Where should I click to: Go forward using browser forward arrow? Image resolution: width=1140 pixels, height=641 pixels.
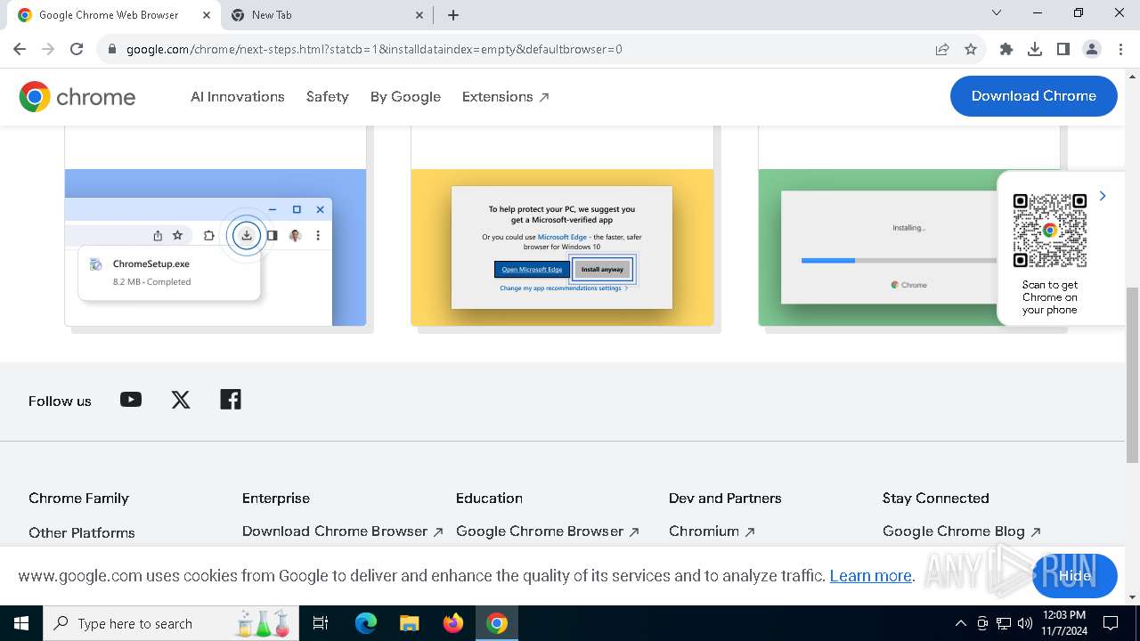[x=48, y=49]
